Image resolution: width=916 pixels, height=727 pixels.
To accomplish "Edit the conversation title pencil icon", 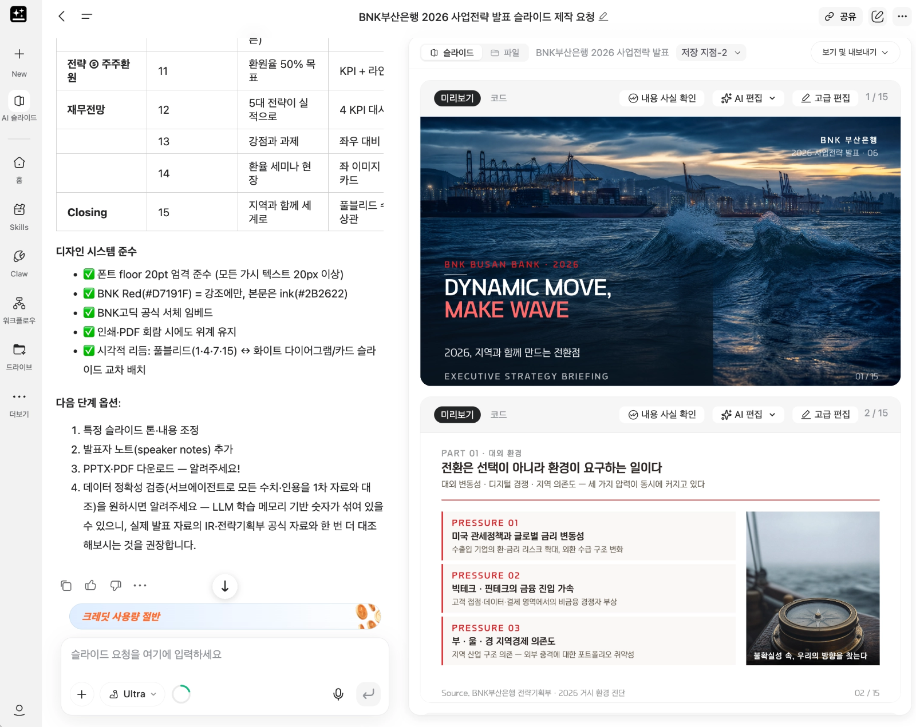I will tap(603, 17).
